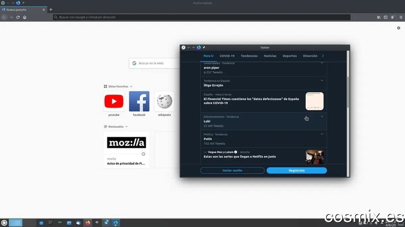Open the Vogue Netflix article thumbnail
The width and height of the screenshot is (405, 227).
pos(314,157)
